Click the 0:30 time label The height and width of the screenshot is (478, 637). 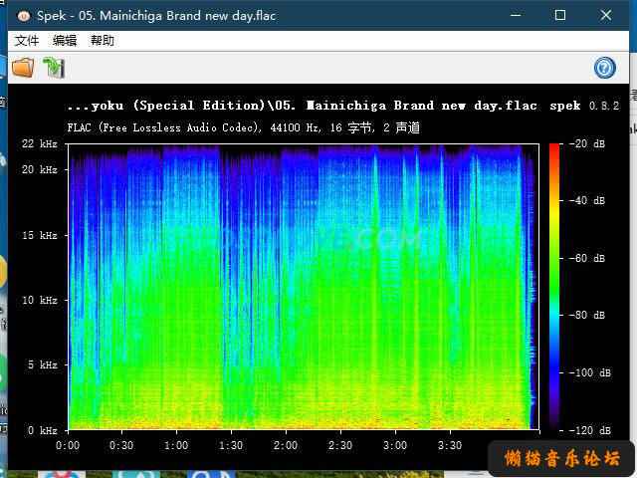pos(121,445)
